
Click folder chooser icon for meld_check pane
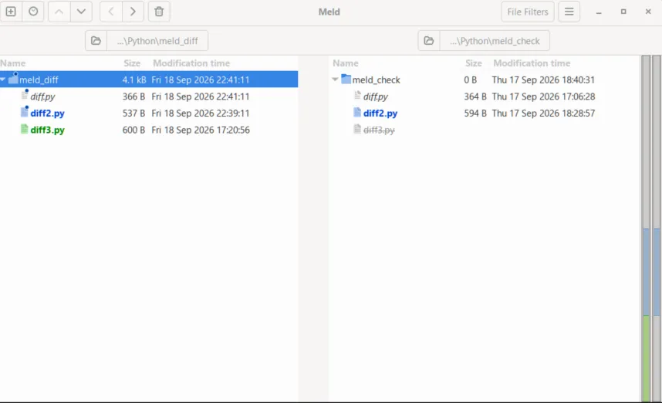428,41
